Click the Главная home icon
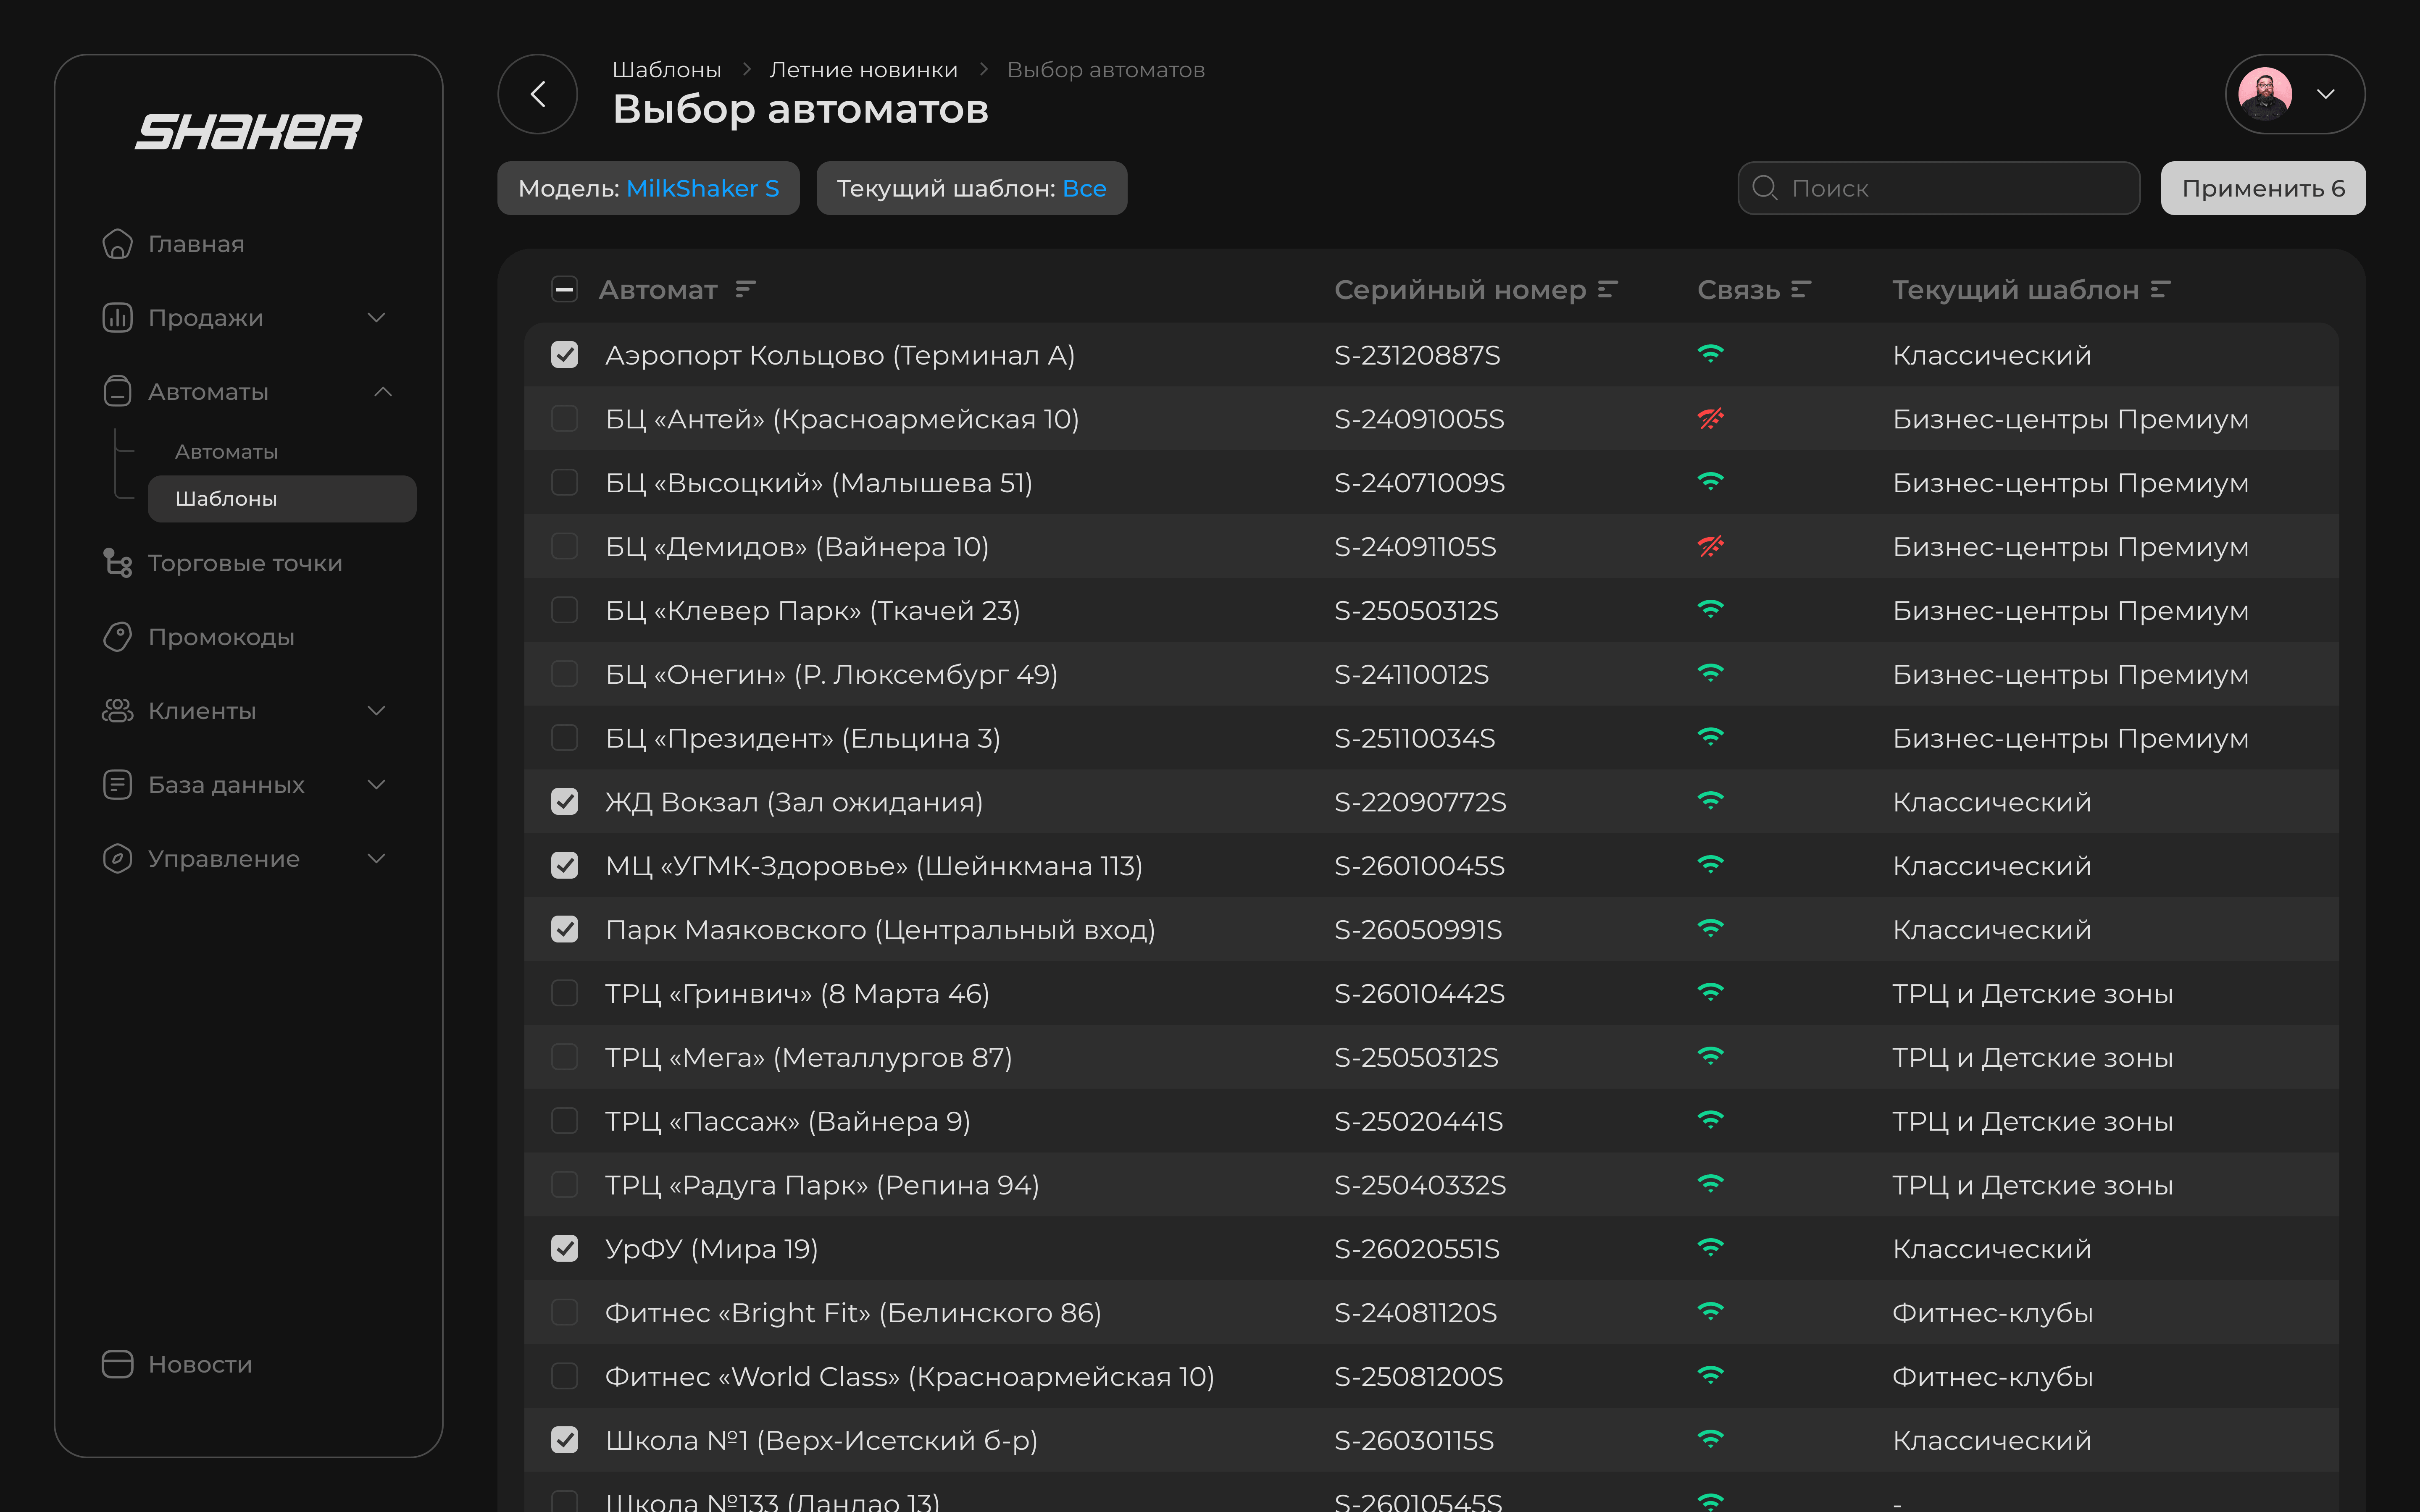This screenshot has width=2420, height=1512. point(117,244)
